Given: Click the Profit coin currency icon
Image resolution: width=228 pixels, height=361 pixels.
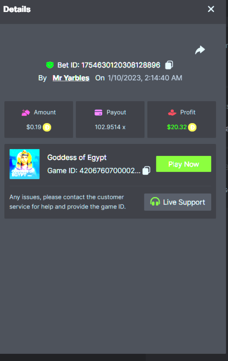Looking at the screenshot, I should [x=192, y=127].
